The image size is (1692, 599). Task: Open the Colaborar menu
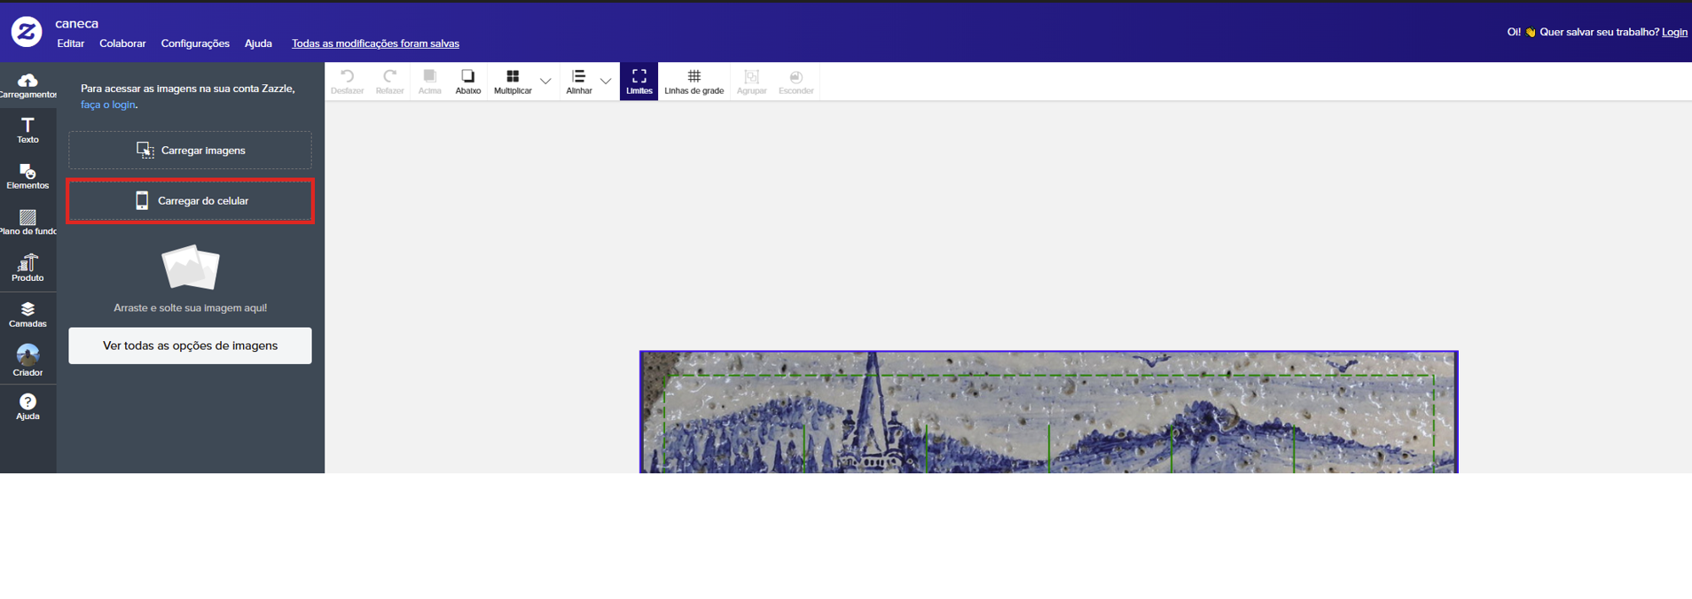[122, 43]
